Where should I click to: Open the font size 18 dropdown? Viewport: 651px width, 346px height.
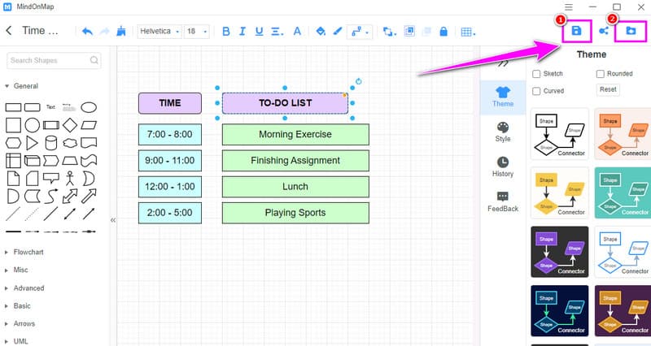(x=197, y=32)
